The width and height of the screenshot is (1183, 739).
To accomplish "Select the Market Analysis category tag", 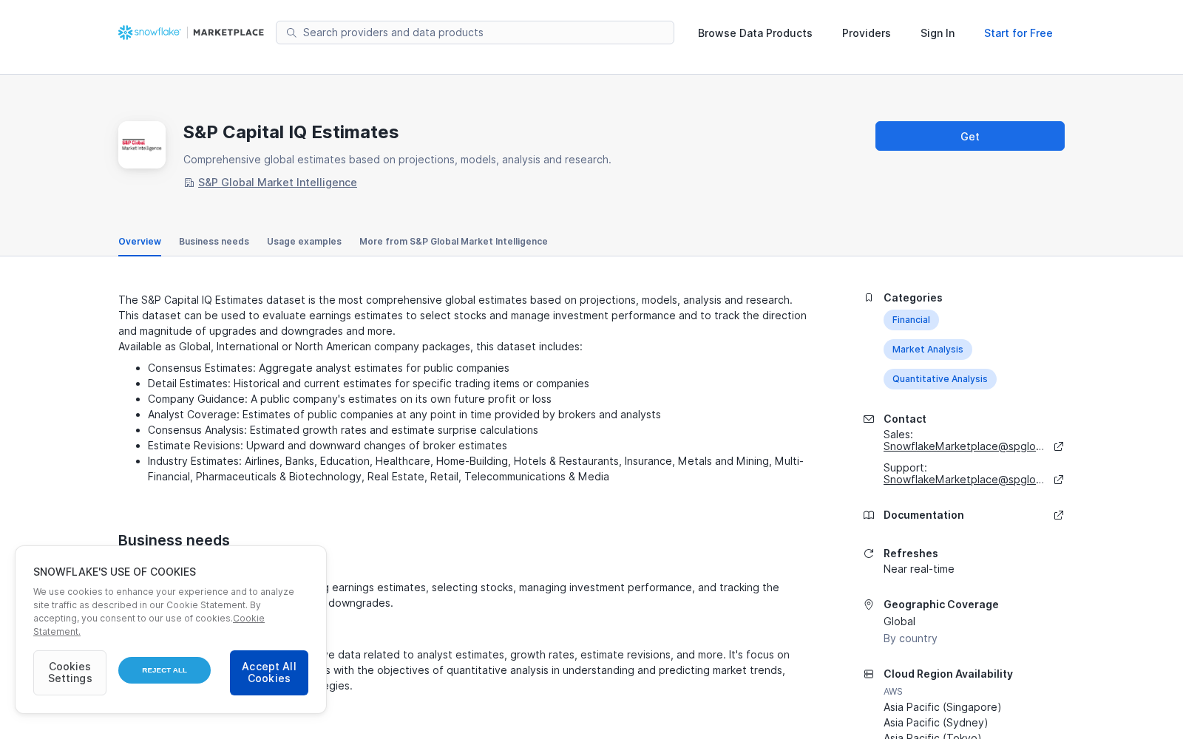I will click(x=928, y=350).
